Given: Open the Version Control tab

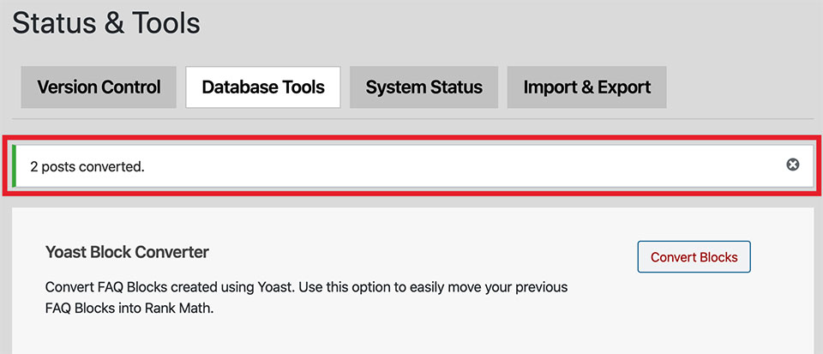Looking at the screenshot, I should (99, 87).
